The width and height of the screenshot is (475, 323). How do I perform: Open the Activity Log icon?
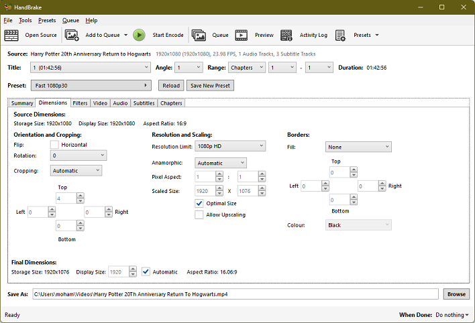[x=286, y=36]
